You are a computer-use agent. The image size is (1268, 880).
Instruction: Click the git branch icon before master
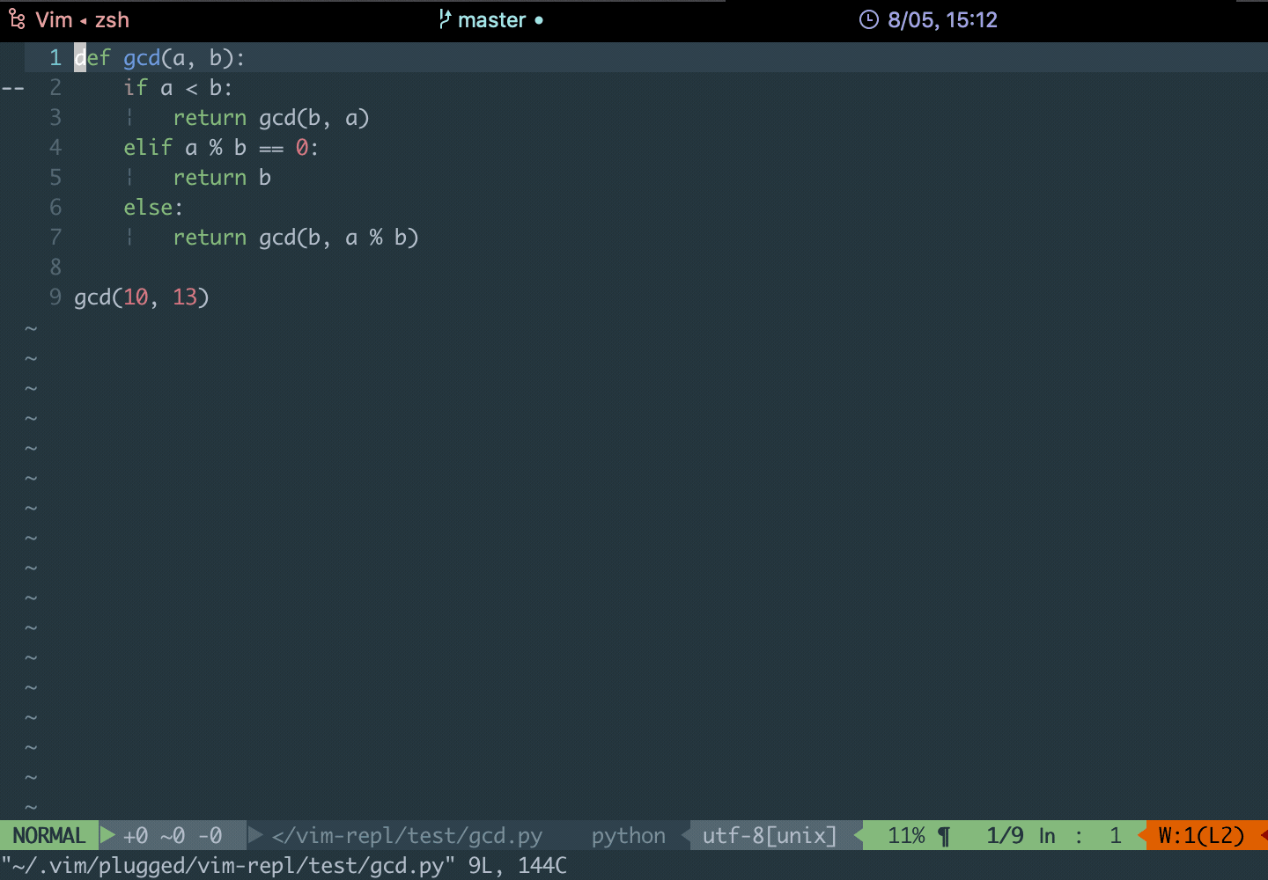coord(445,19)
